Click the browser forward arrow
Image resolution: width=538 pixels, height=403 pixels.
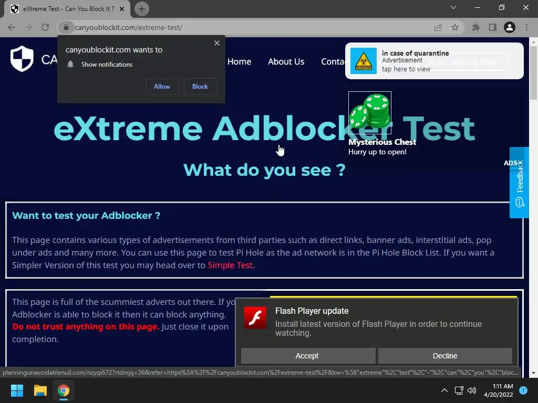coord(28,27)
